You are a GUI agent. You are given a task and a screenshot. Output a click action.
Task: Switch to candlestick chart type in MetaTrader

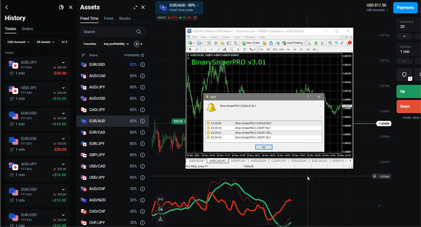pos(316,43)
